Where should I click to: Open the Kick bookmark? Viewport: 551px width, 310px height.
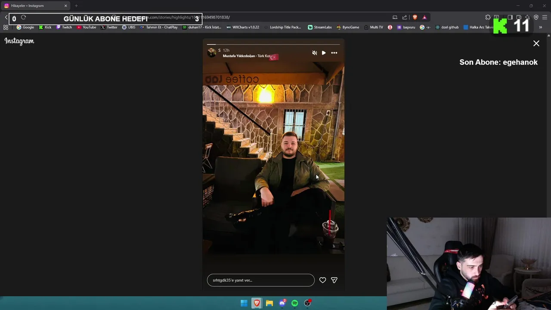(x=45, y=27)
